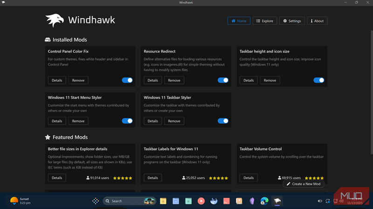
Task: Click the battery tray icon
Action: pos(320,201)
